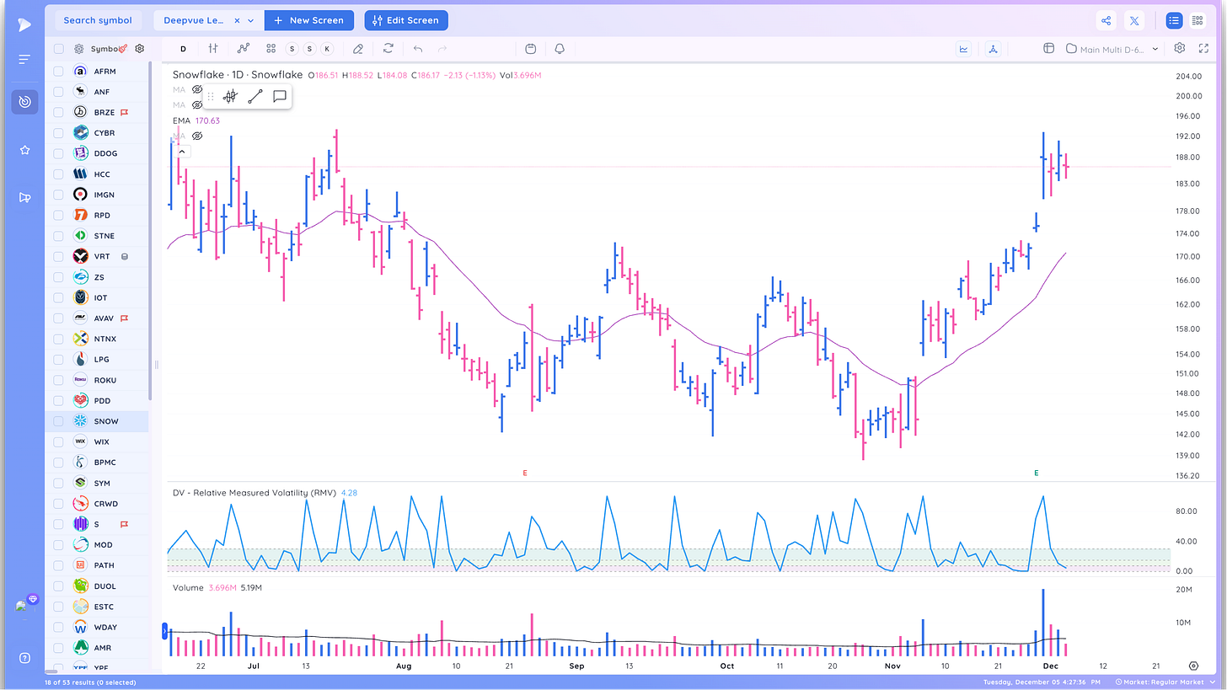Toggle the line chart panel icon
The width and height of the screenshot is (1227, 690).
coord(963,49)
